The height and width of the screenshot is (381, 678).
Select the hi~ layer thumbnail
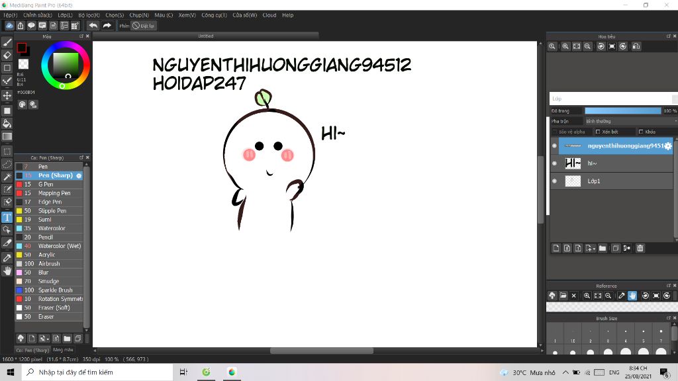point(573,163)
